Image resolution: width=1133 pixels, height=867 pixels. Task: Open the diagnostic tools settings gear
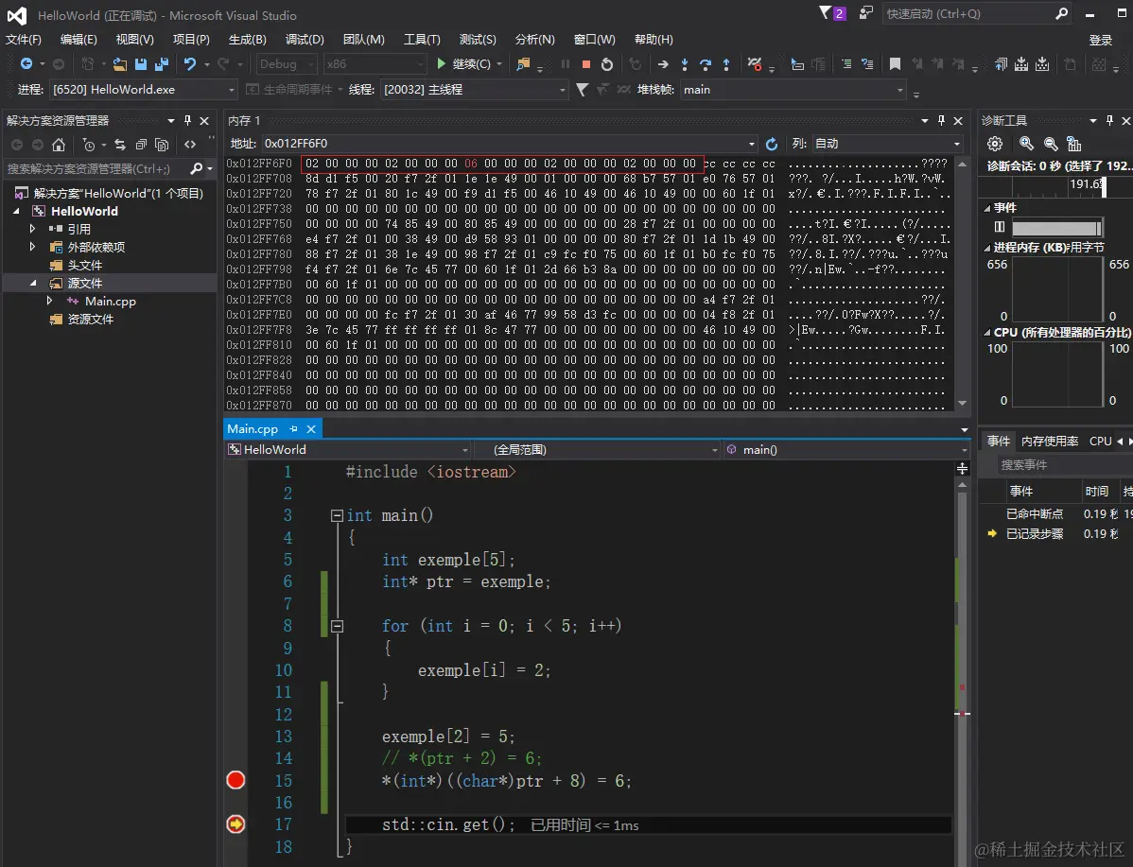(x=994, y=144)
